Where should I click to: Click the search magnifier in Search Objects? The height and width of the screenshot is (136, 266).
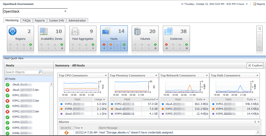tap(40, 72)
